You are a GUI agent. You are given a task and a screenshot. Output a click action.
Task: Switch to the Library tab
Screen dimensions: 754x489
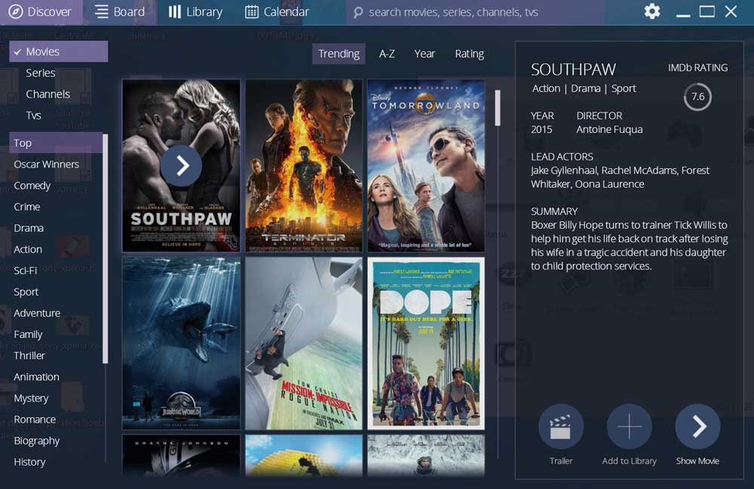pyautogui.click(x=195, y=12)
